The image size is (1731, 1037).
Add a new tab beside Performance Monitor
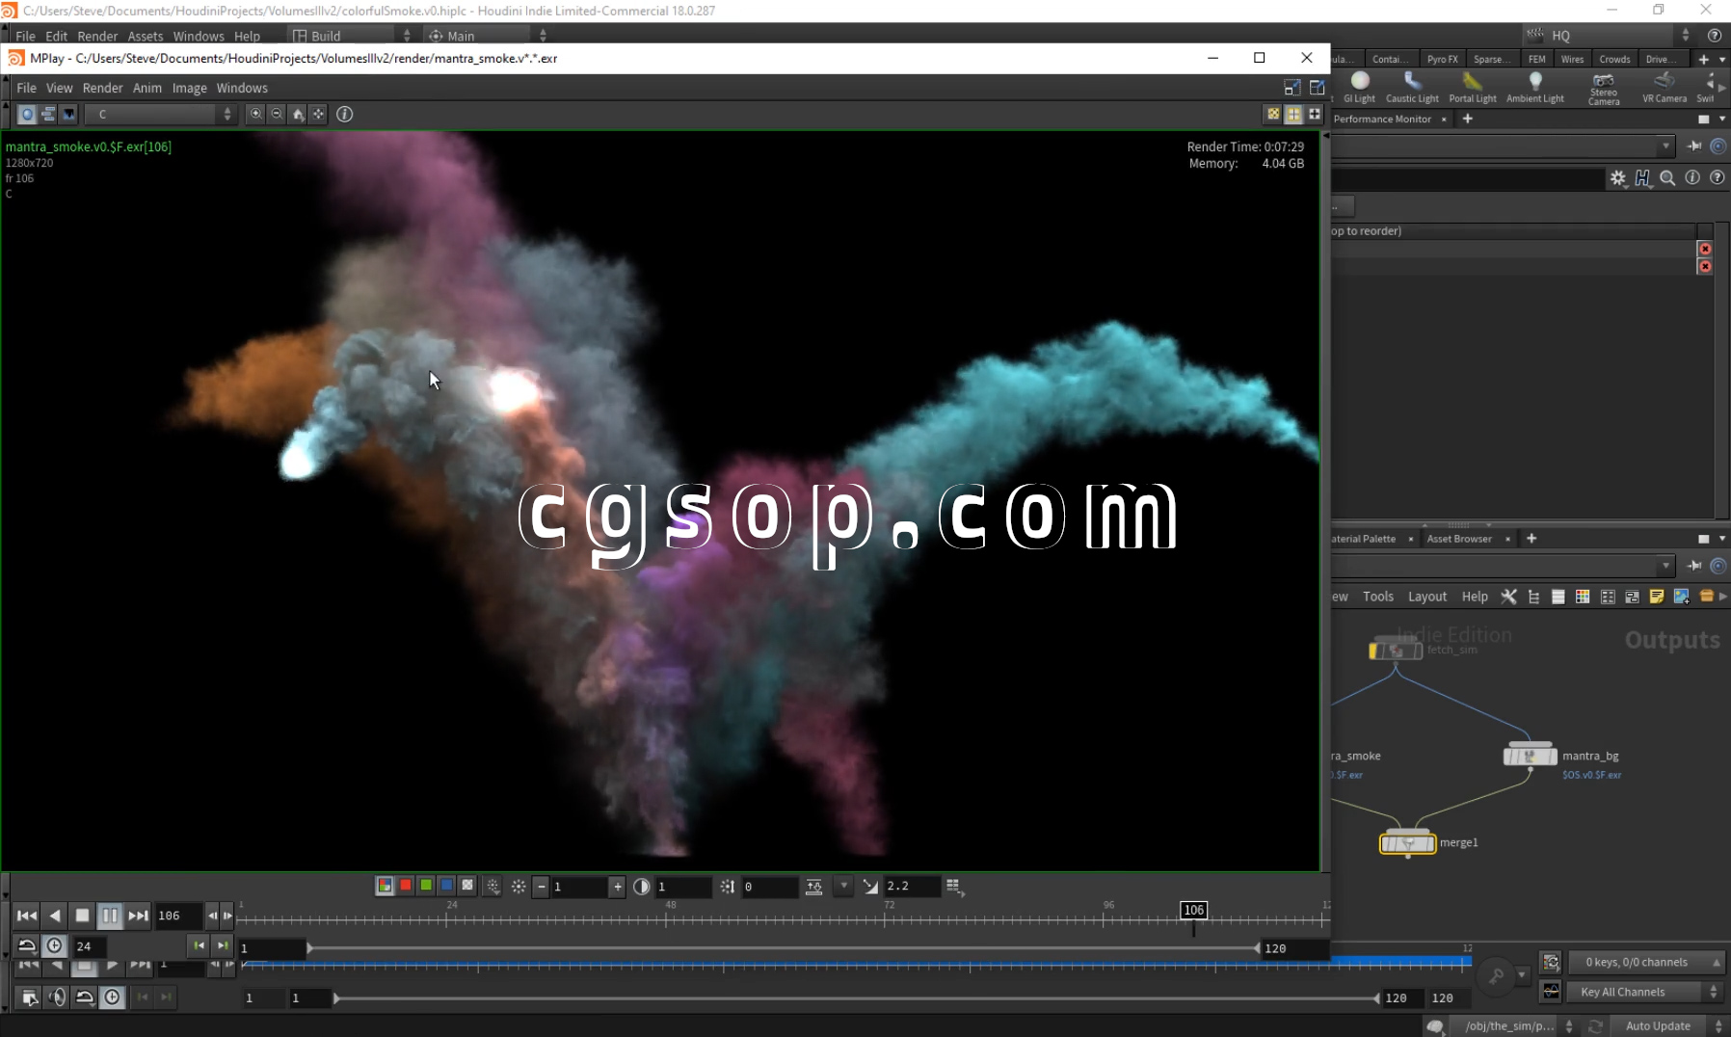coord(1467,119)
